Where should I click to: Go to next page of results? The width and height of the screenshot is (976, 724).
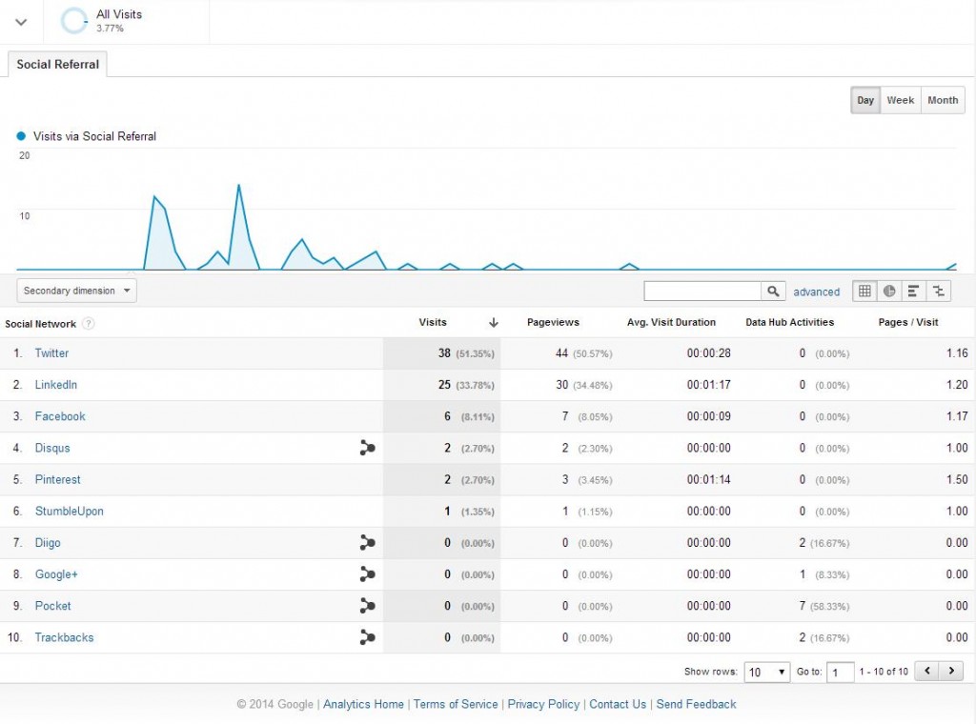pyautogui.click(x=951, y=671)
